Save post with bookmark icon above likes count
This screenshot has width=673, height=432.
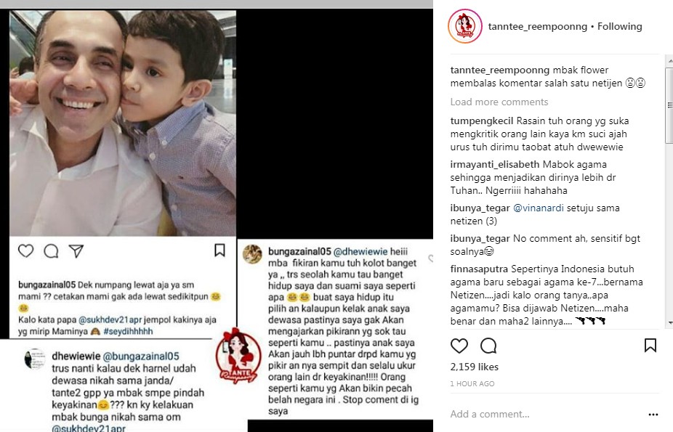(x=650, y=345)
